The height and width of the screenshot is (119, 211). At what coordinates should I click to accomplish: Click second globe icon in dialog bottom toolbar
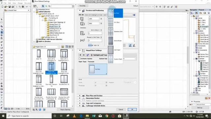click(44, 109)
